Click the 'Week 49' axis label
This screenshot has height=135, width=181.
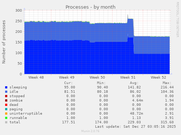[67, 78]
